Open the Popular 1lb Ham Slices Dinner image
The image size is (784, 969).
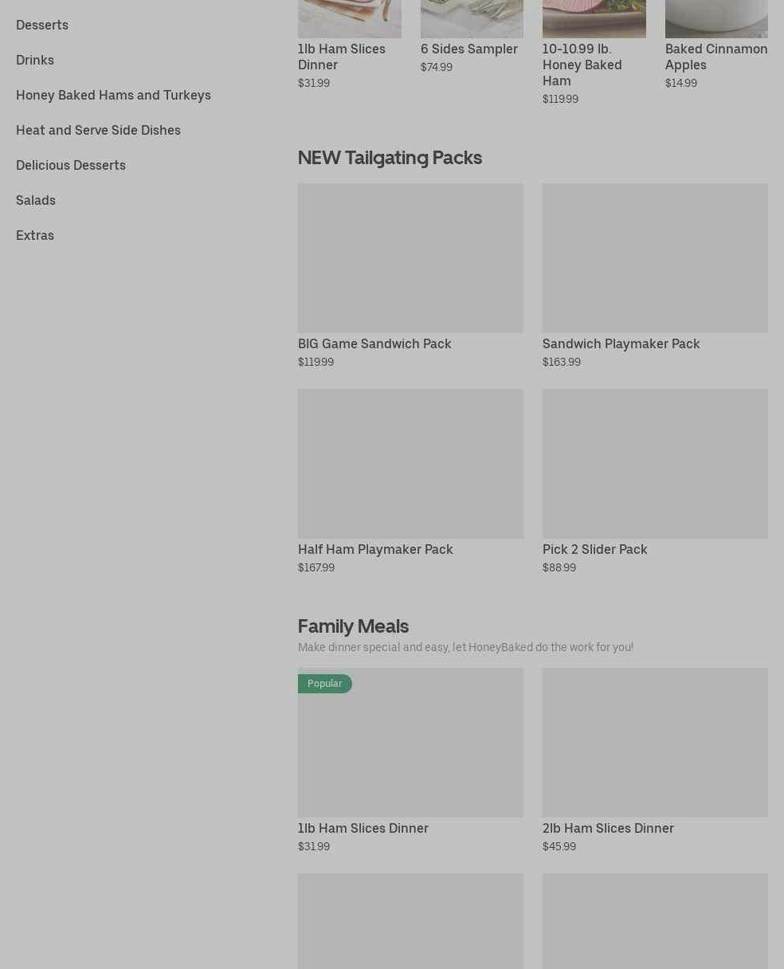(410, 743)
